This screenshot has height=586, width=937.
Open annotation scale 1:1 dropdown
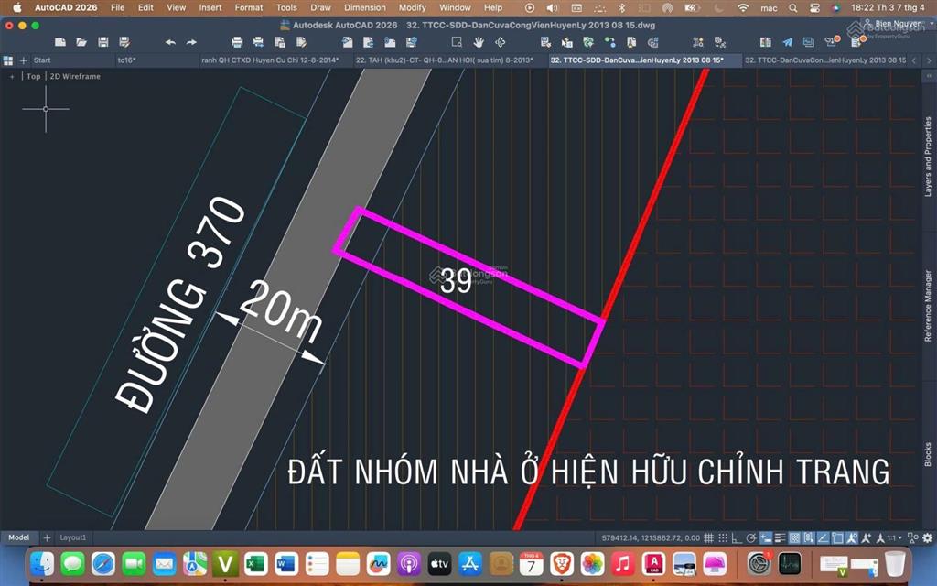(x=894, y=537)
